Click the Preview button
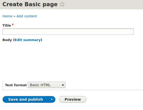 point(73,99)
